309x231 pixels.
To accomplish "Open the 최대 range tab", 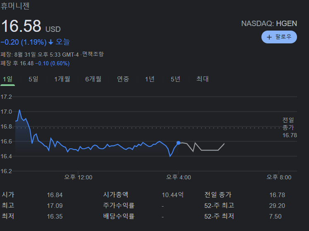I will click(x=202, y=79).
